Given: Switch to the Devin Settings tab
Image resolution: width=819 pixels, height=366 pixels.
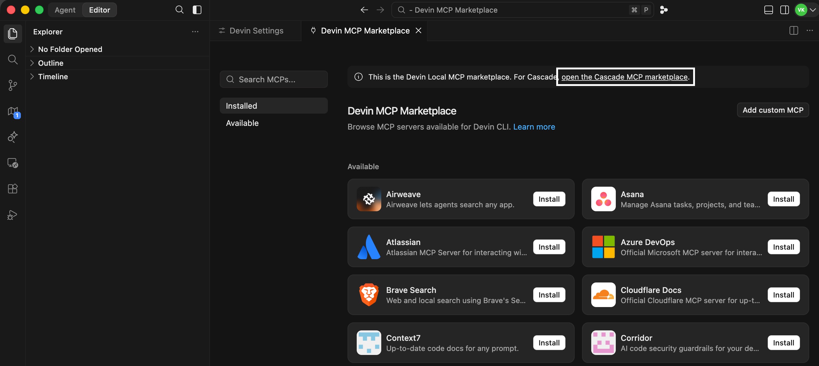Looking at the screenshot, I should coord(256,30).
